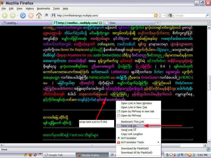Choose Bookmark This Link
211x158 pixels.
[139, 122]
